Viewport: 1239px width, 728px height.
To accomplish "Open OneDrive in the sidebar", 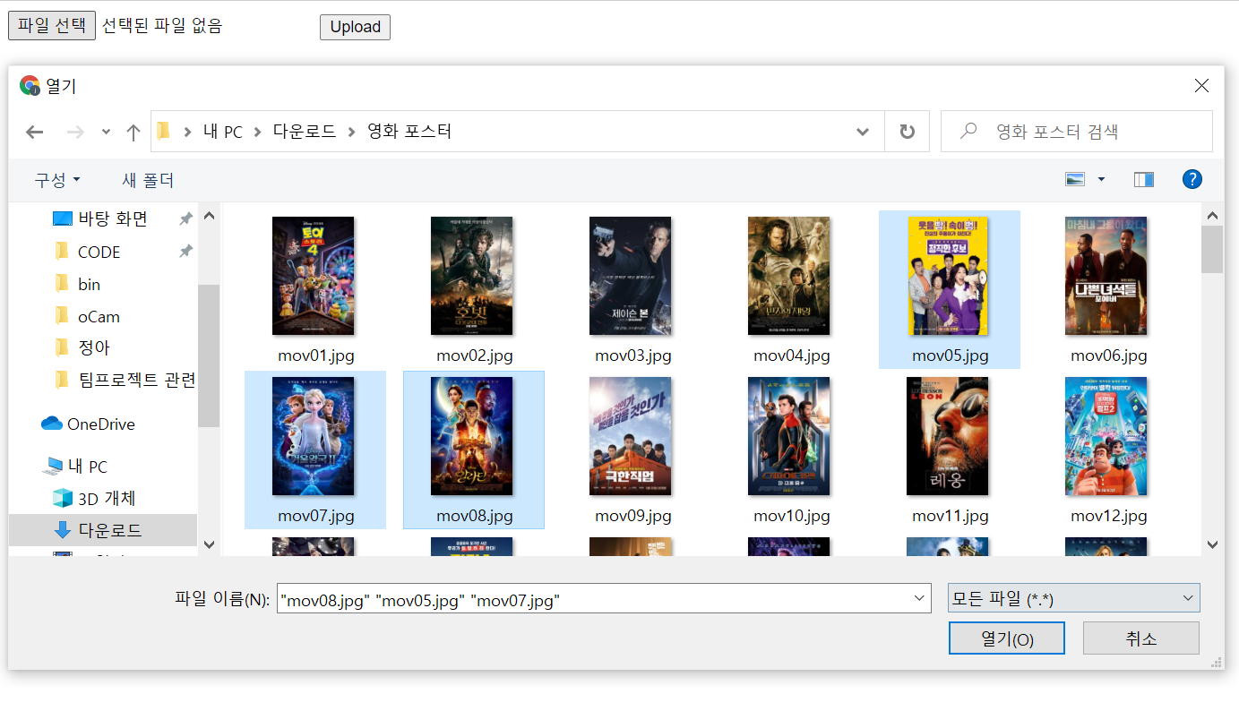I will [x=89, y=424].
